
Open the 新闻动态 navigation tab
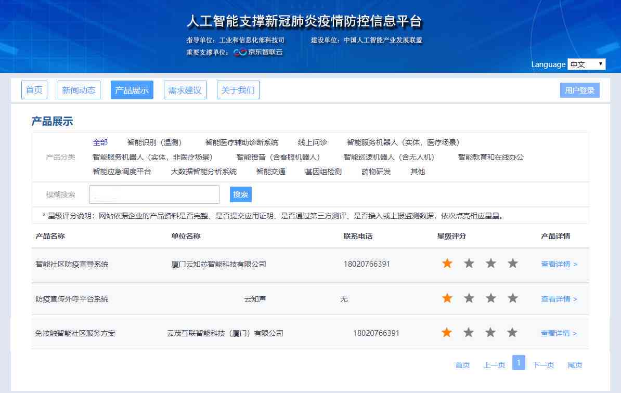tap(79, 90)
